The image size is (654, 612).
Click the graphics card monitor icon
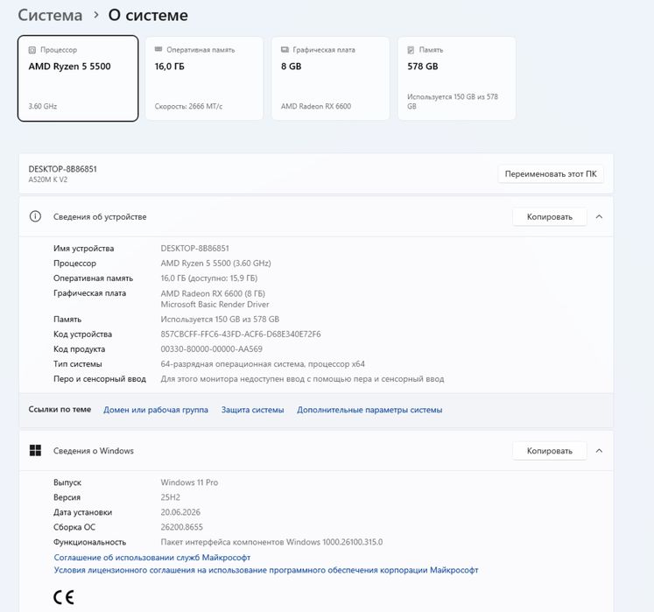[x=285, y=50]
